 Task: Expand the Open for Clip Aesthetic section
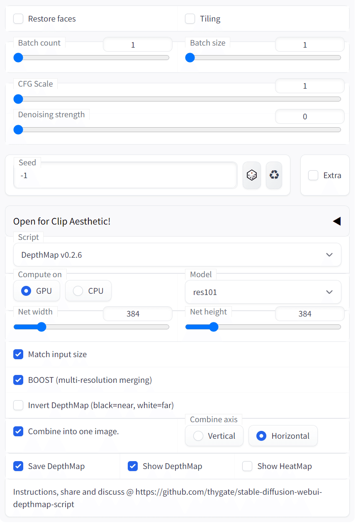tap(336, 221)
